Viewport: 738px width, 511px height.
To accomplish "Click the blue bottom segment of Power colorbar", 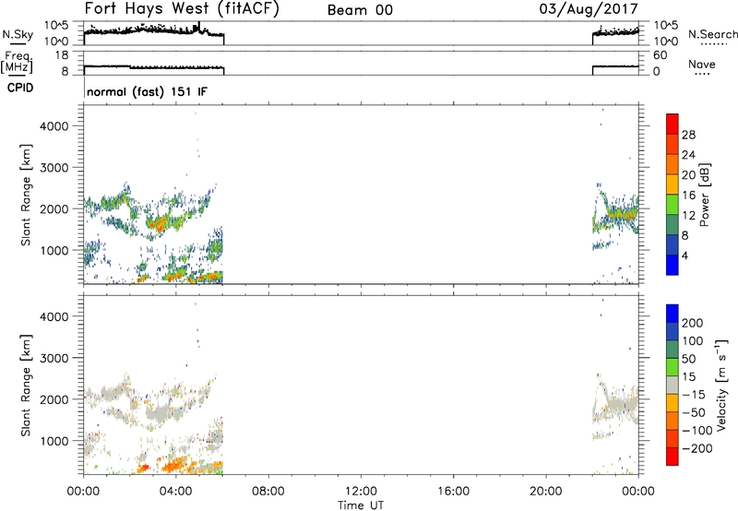I will pyautogui.click(x=673, y=265).
